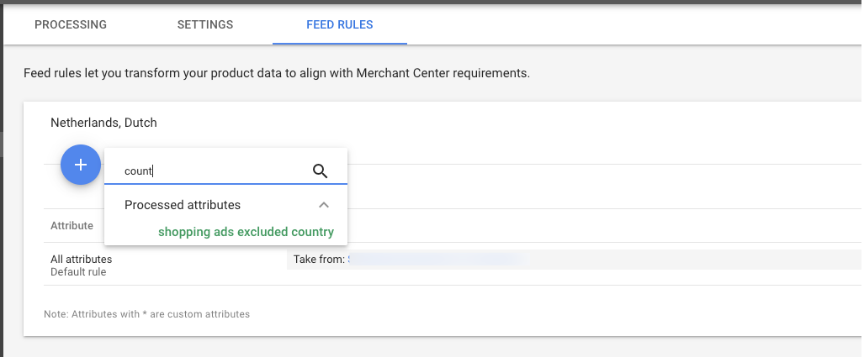
Task: Open the Settings tab
Action: coord(205,24)
